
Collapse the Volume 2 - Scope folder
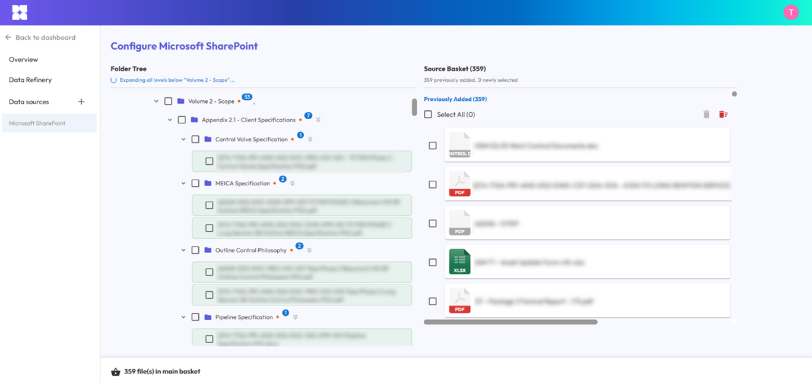(156, 101)
